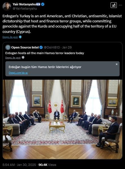Click the DeepL icon beside the top translate link
The width and height of the screenshot is (125, 169).
pos(20,37)
